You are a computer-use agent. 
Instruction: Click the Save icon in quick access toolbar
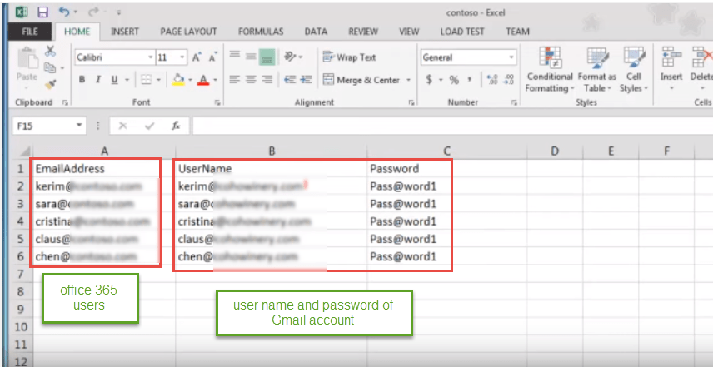42,12
